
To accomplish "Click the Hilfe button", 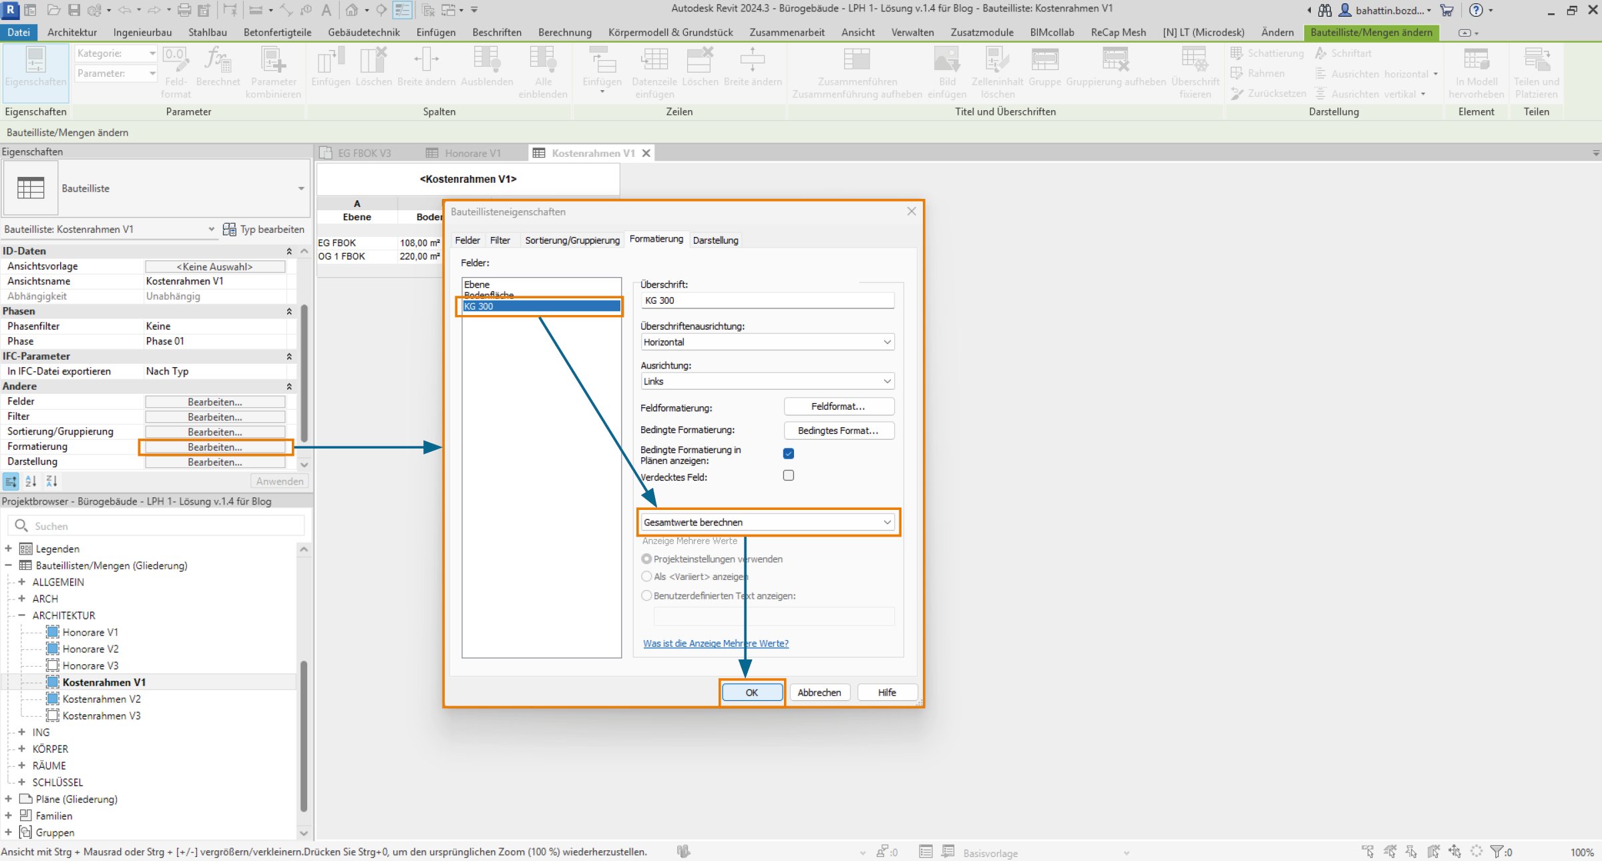I will 887,692.
